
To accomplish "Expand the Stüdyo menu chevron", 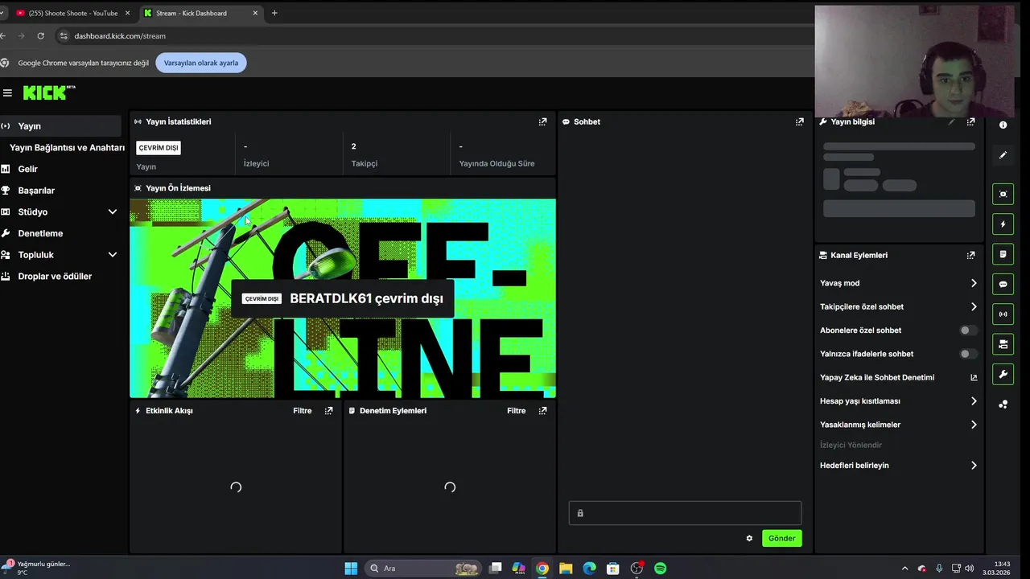I will 113,211.
